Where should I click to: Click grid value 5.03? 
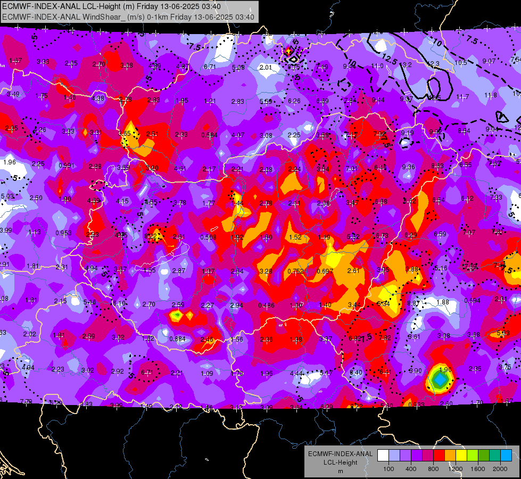tap(7, 196)
